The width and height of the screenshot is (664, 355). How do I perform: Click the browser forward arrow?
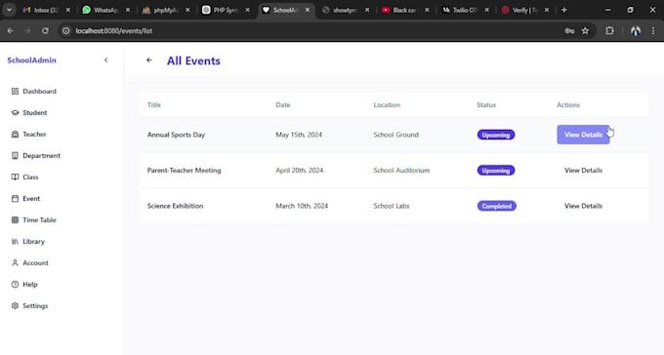(x=27, y=31)
